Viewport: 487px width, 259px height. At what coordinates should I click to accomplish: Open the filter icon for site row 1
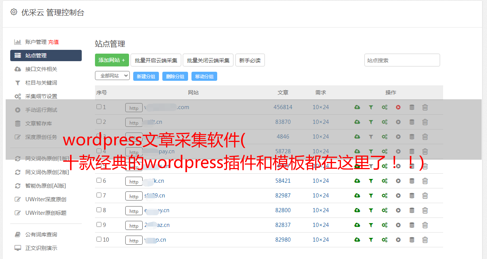coord(371,107)
